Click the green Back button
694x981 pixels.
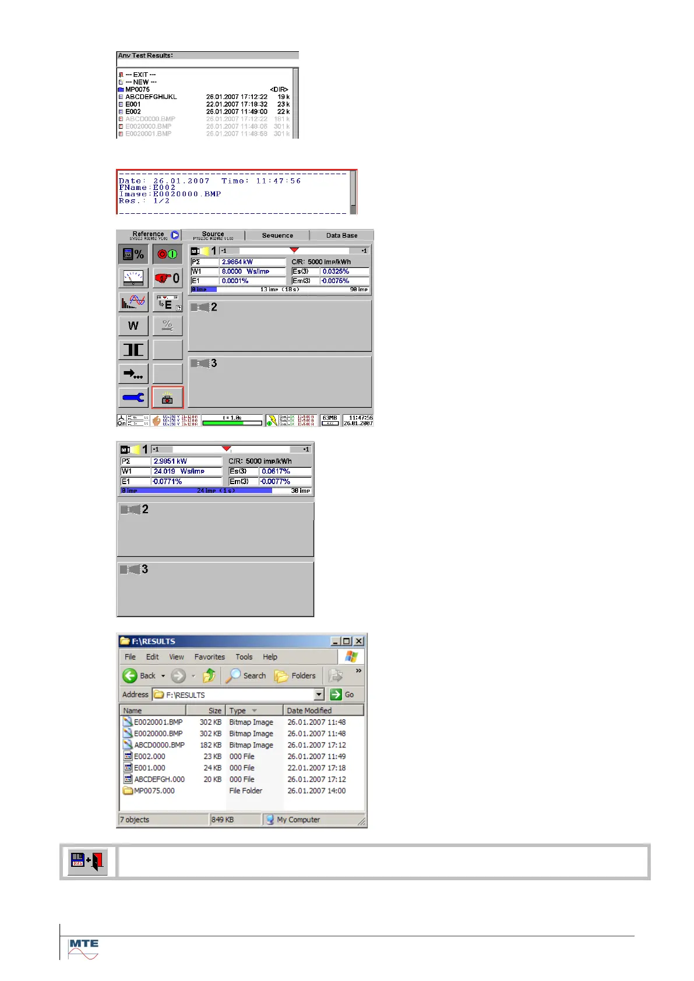click(139, 676)
